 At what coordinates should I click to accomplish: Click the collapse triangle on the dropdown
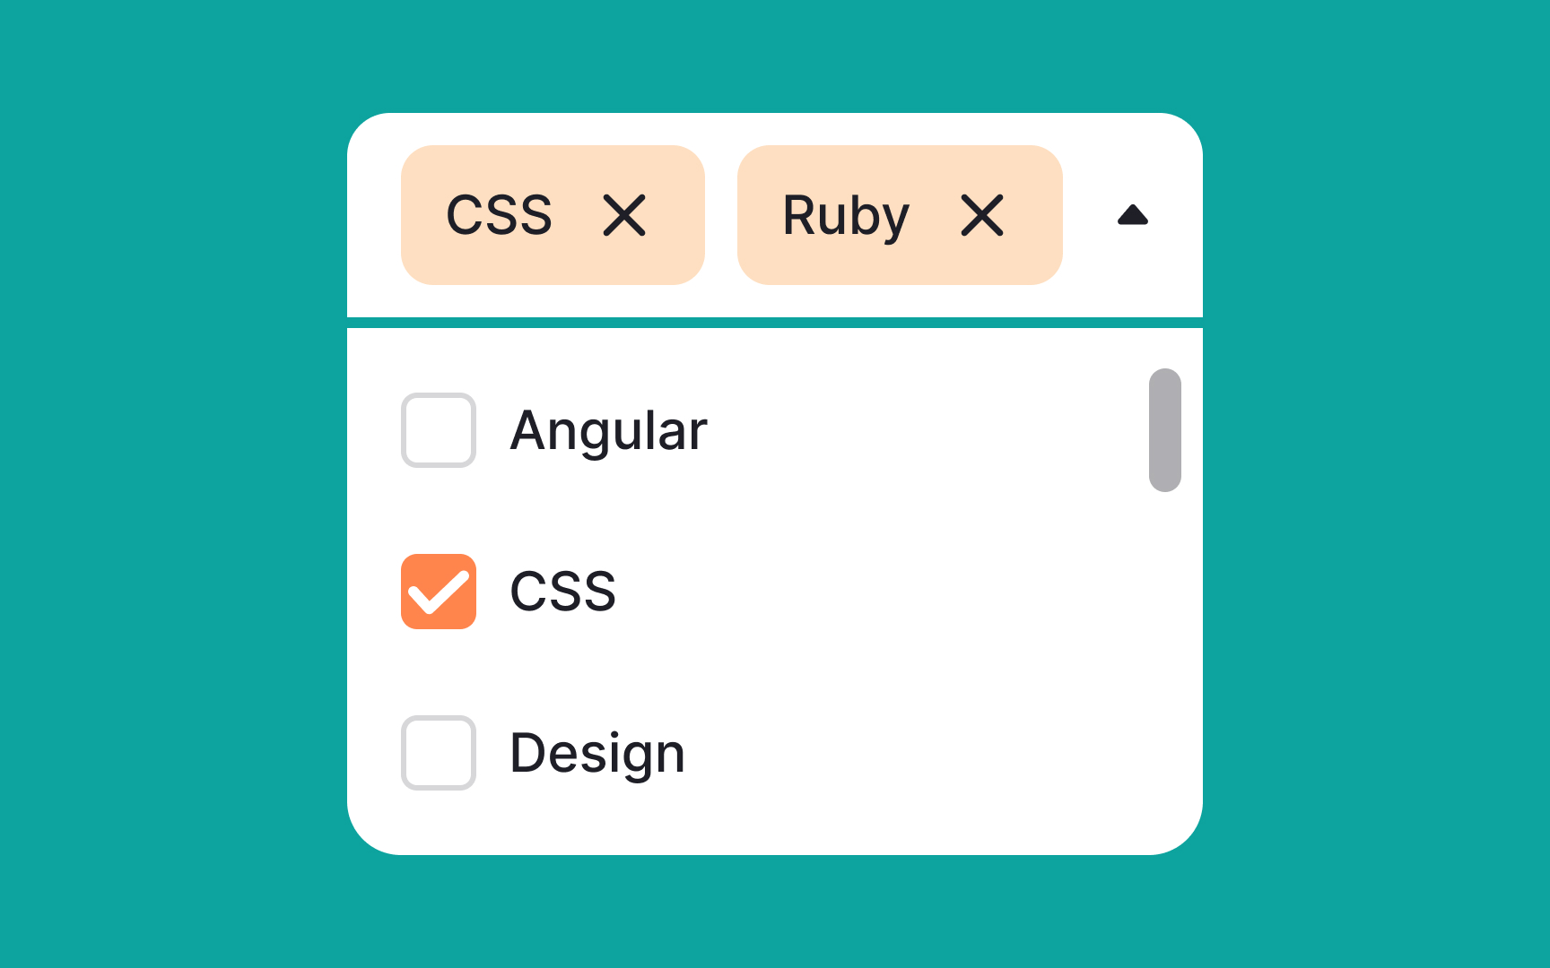1132,215
